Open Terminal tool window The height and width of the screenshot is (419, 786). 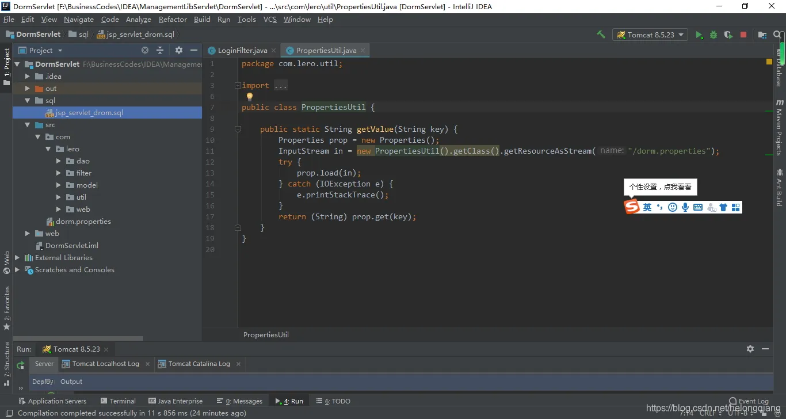[x=118, y=401]
